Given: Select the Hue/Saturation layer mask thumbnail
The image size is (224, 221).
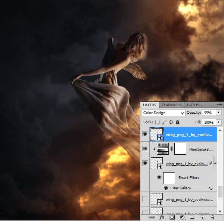Looking at the screenshot, I should point(180,148).
